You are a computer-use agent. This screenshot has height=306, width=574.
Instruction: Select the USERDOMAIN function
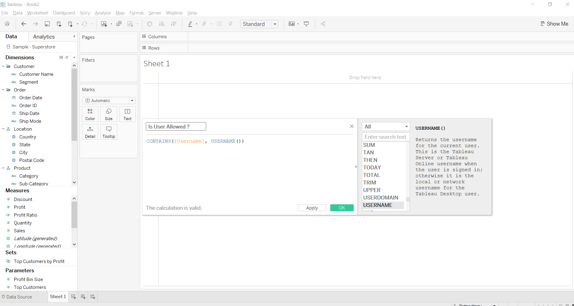381,198
